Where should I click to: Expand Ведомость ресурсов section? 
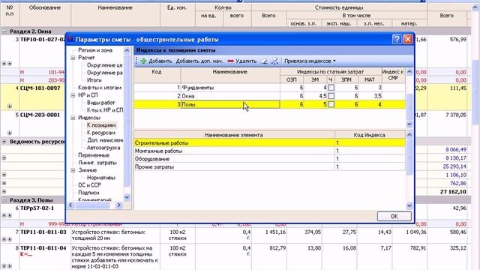click(4, 142)
